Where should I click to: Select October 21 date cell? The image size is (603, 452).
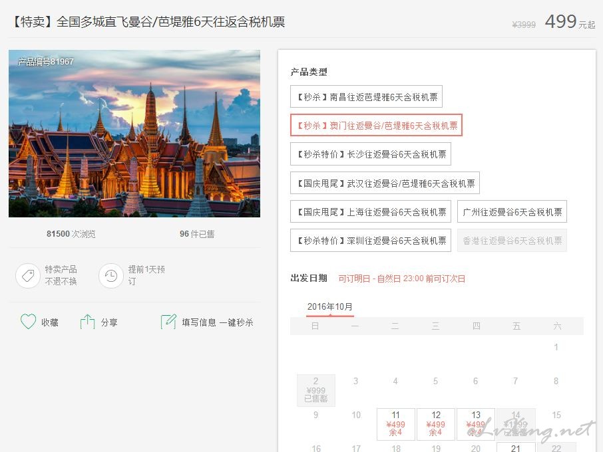click(516, 447)
